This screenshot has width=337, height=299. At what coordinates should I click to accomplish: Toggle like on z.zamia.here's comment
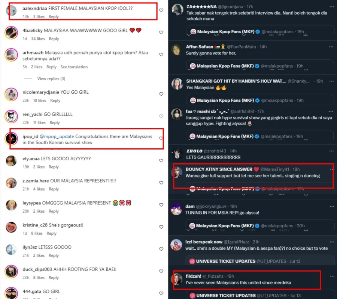point(161,183)
